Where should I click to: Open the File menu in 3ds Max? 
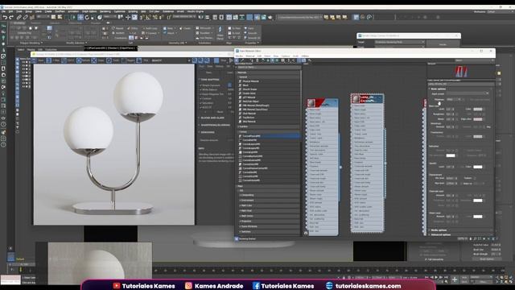[3, 11]
